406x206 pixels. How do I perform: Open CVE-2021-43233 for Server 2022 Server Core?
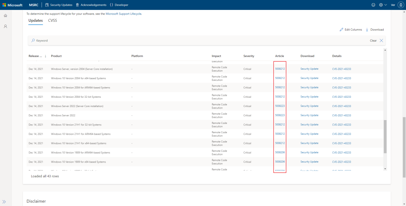click(342, 106)
